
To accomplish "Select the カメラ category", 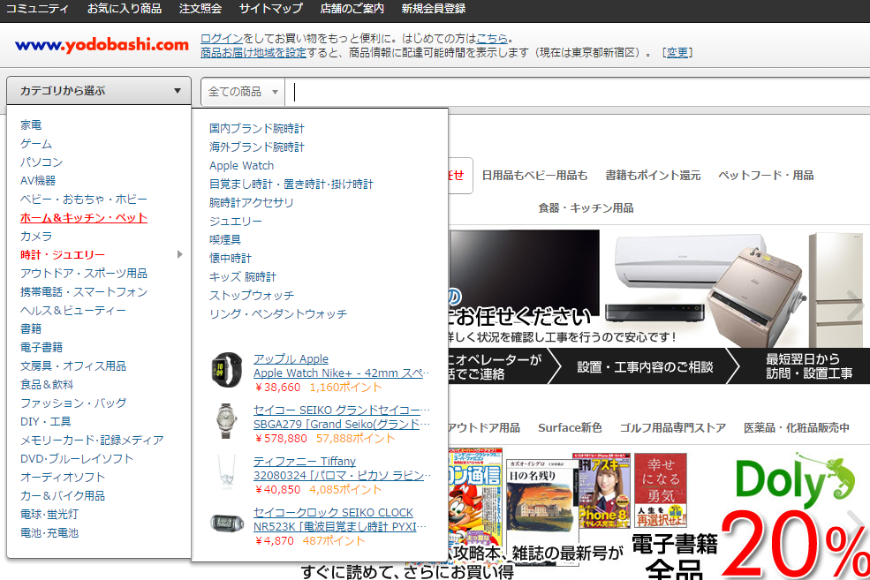I will [36, 237].
